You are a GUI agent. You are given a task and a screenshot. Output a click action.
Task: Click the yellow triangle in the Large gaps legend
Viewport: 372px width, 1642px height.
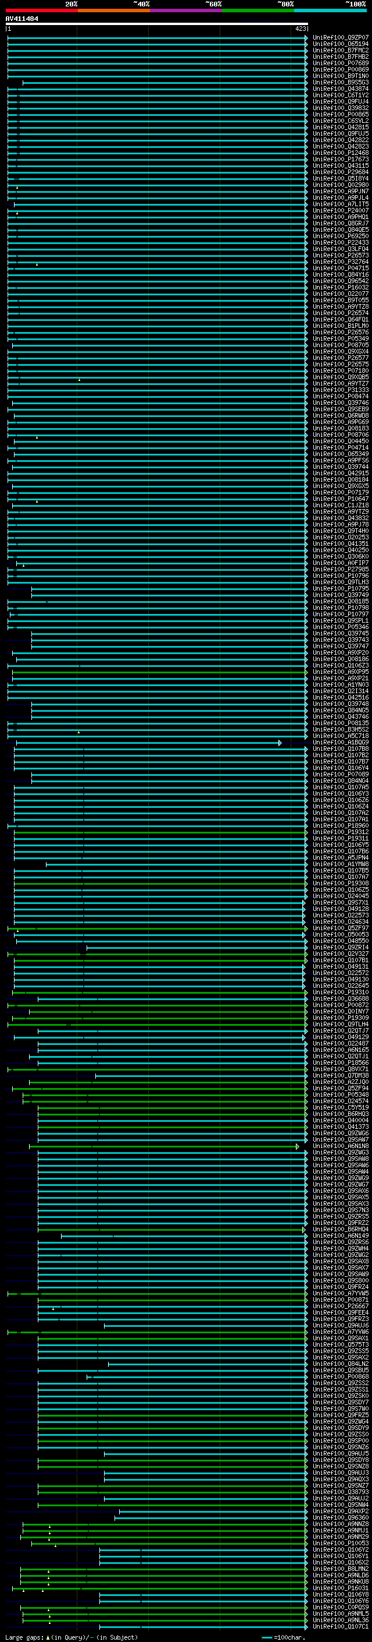coord(48,1637)
